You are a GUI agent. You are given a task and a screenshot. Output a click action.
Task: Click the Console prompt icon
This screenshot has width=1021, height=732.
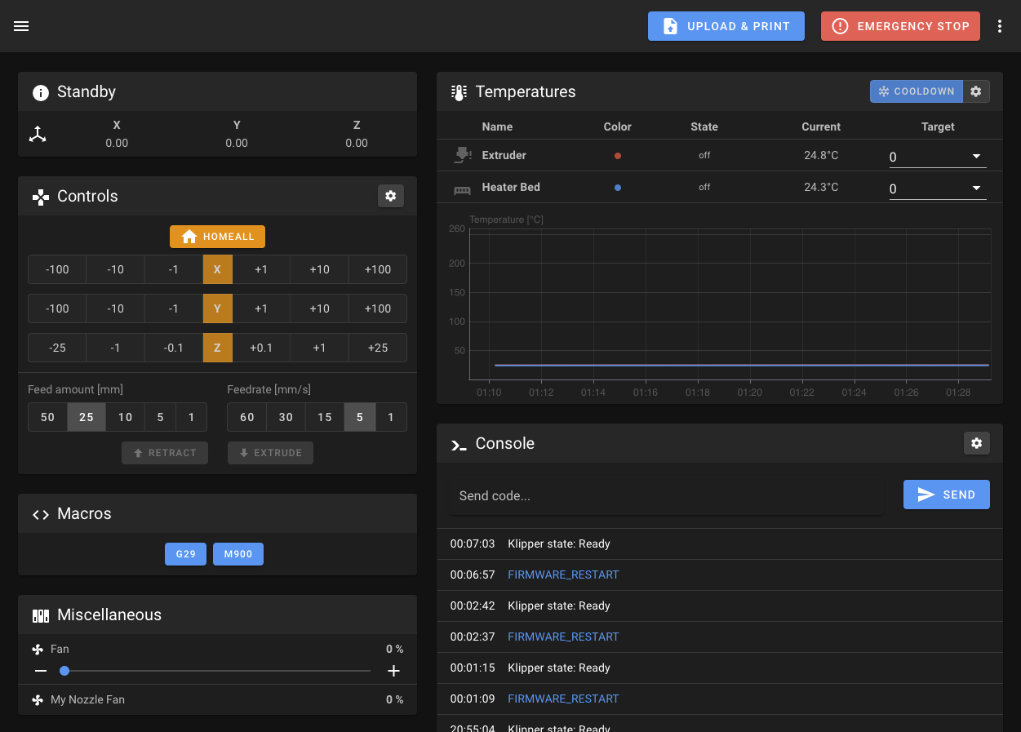point(459,444)
